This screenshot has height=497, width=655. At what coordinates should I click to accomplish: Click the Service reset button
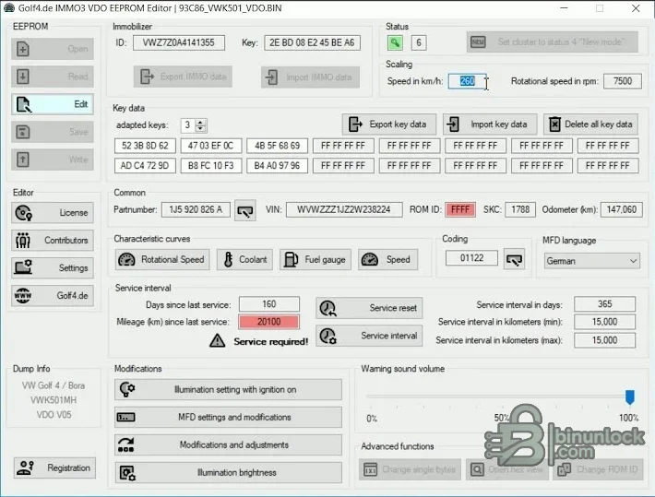(369, 308)
